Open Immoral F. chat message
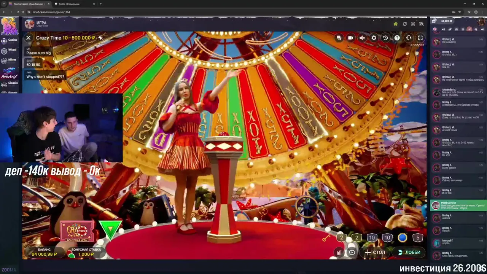Viewport: 487px width, 274px height. click(458, 242)
